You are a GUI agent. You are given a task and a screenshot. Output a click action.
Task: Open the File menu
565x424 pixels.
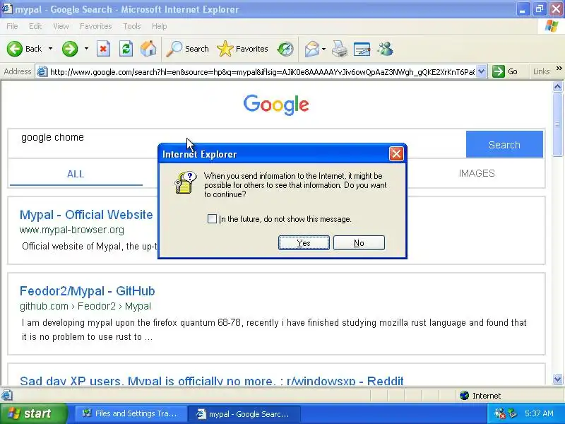click(x=12, y=26)
